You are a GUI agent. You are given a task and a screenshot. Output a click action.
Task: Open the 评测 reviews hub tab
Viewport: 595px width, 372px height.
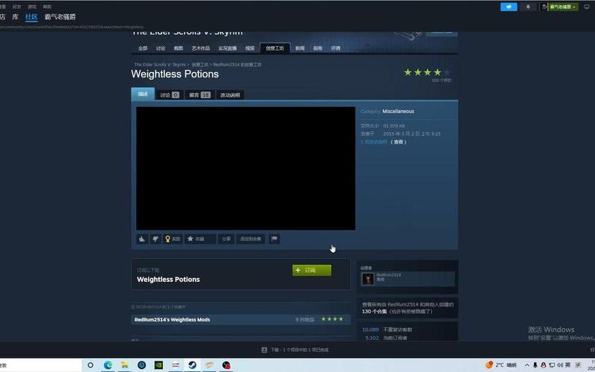pos(335,48)
